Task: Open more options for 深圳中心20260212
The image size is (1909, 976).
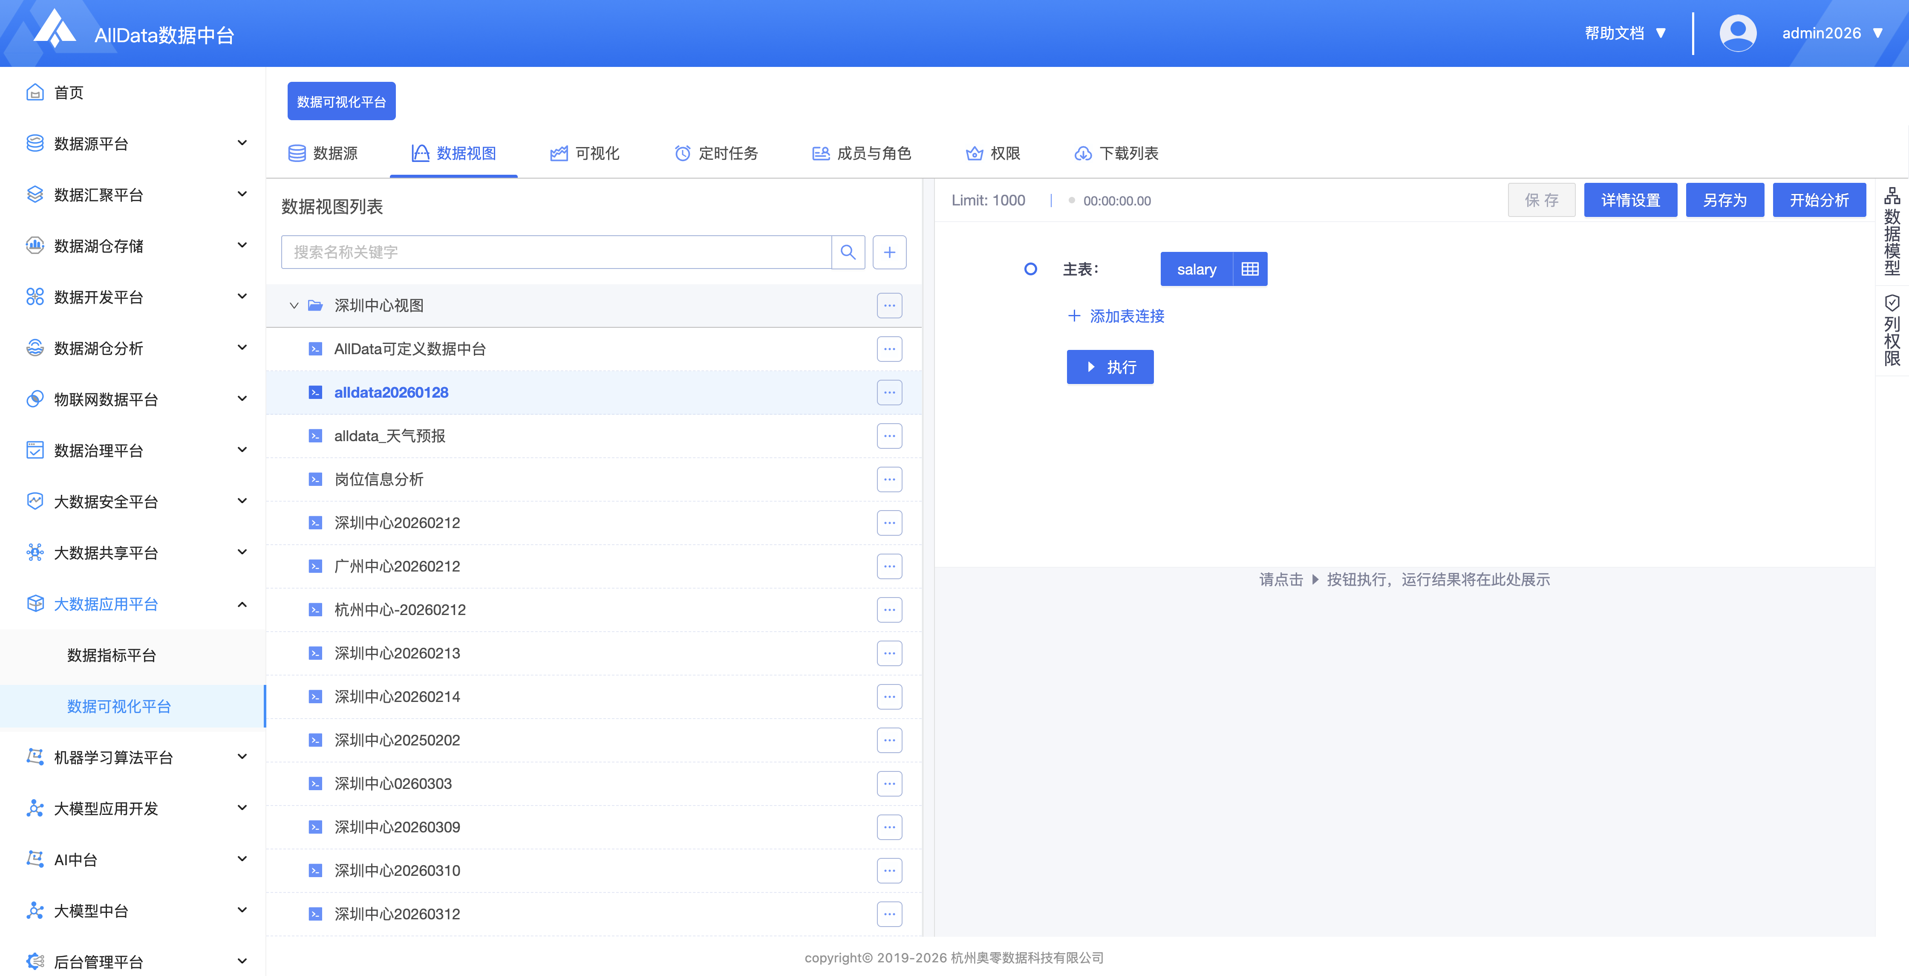Action: point(889,523)
